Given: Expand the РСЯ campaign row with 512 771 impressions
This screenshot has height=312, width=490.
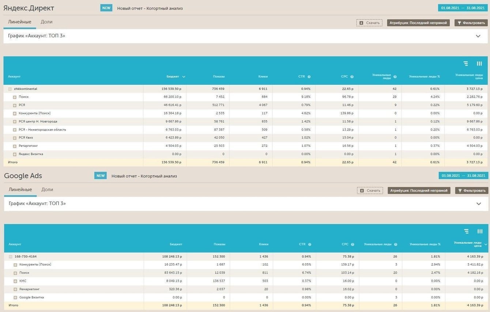Looking at the screenshot, I should (x=15, y=105).
